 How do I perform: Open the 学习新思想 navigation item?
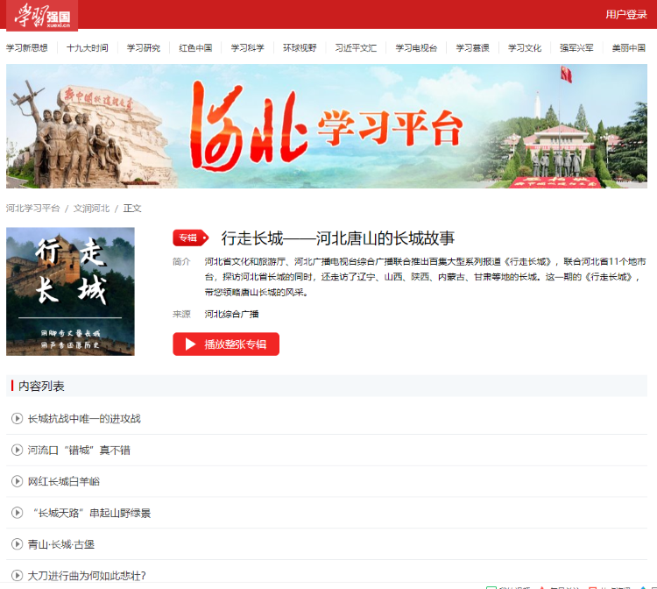click(27, 48)
